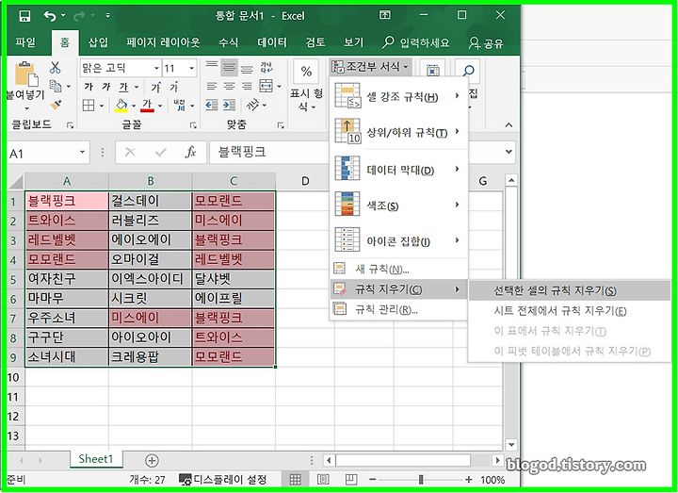Align text to the vertical middle
This screenshot has height=493, width=678.
(x=229, y=68)
